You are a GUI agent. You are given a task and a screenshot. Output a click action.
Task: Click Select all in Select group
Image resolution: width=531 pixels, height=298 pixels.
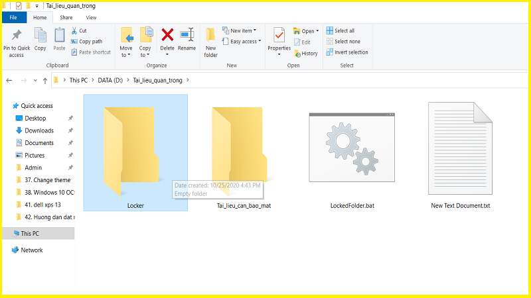point(341,30)
